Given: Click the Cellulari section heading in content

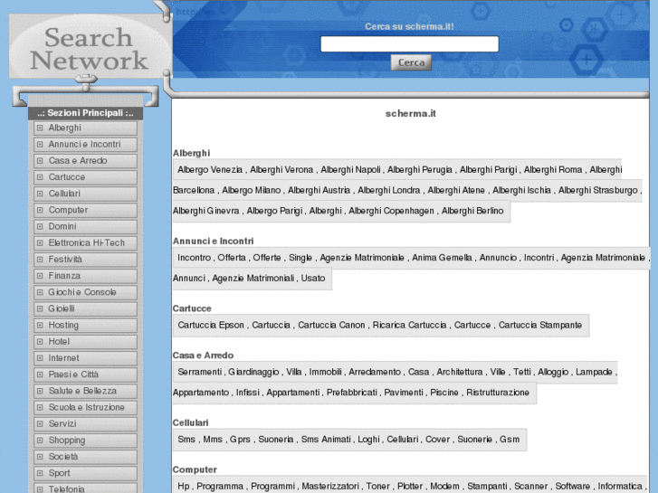Looking at the screenshot, I should point(190,423).
